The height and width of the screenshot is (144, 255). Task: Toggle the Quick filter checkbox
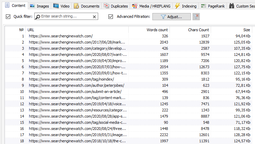(x=8, y=16)
